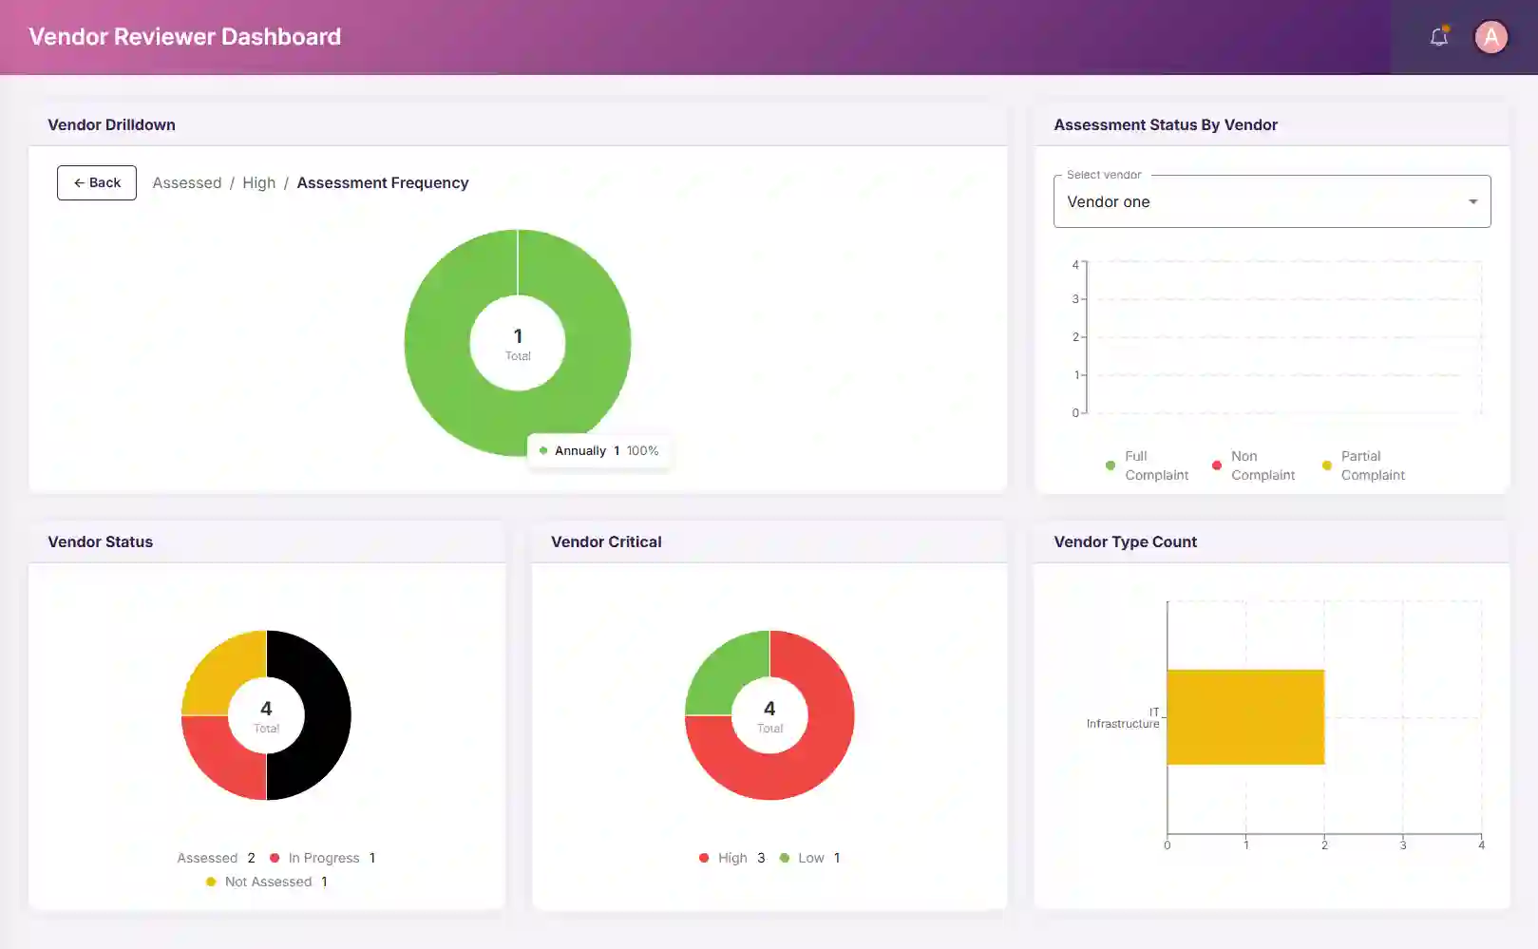
Task: Click the Back button in Vendor Drilldown
Action: 97,182
